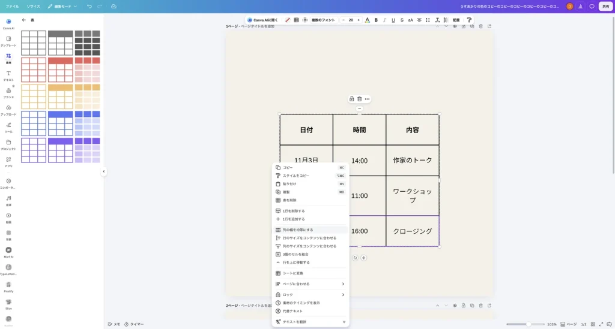Toggle the floating lock icon above the table
The width and height of the screenshot is (615, 329).
[351, 99]
